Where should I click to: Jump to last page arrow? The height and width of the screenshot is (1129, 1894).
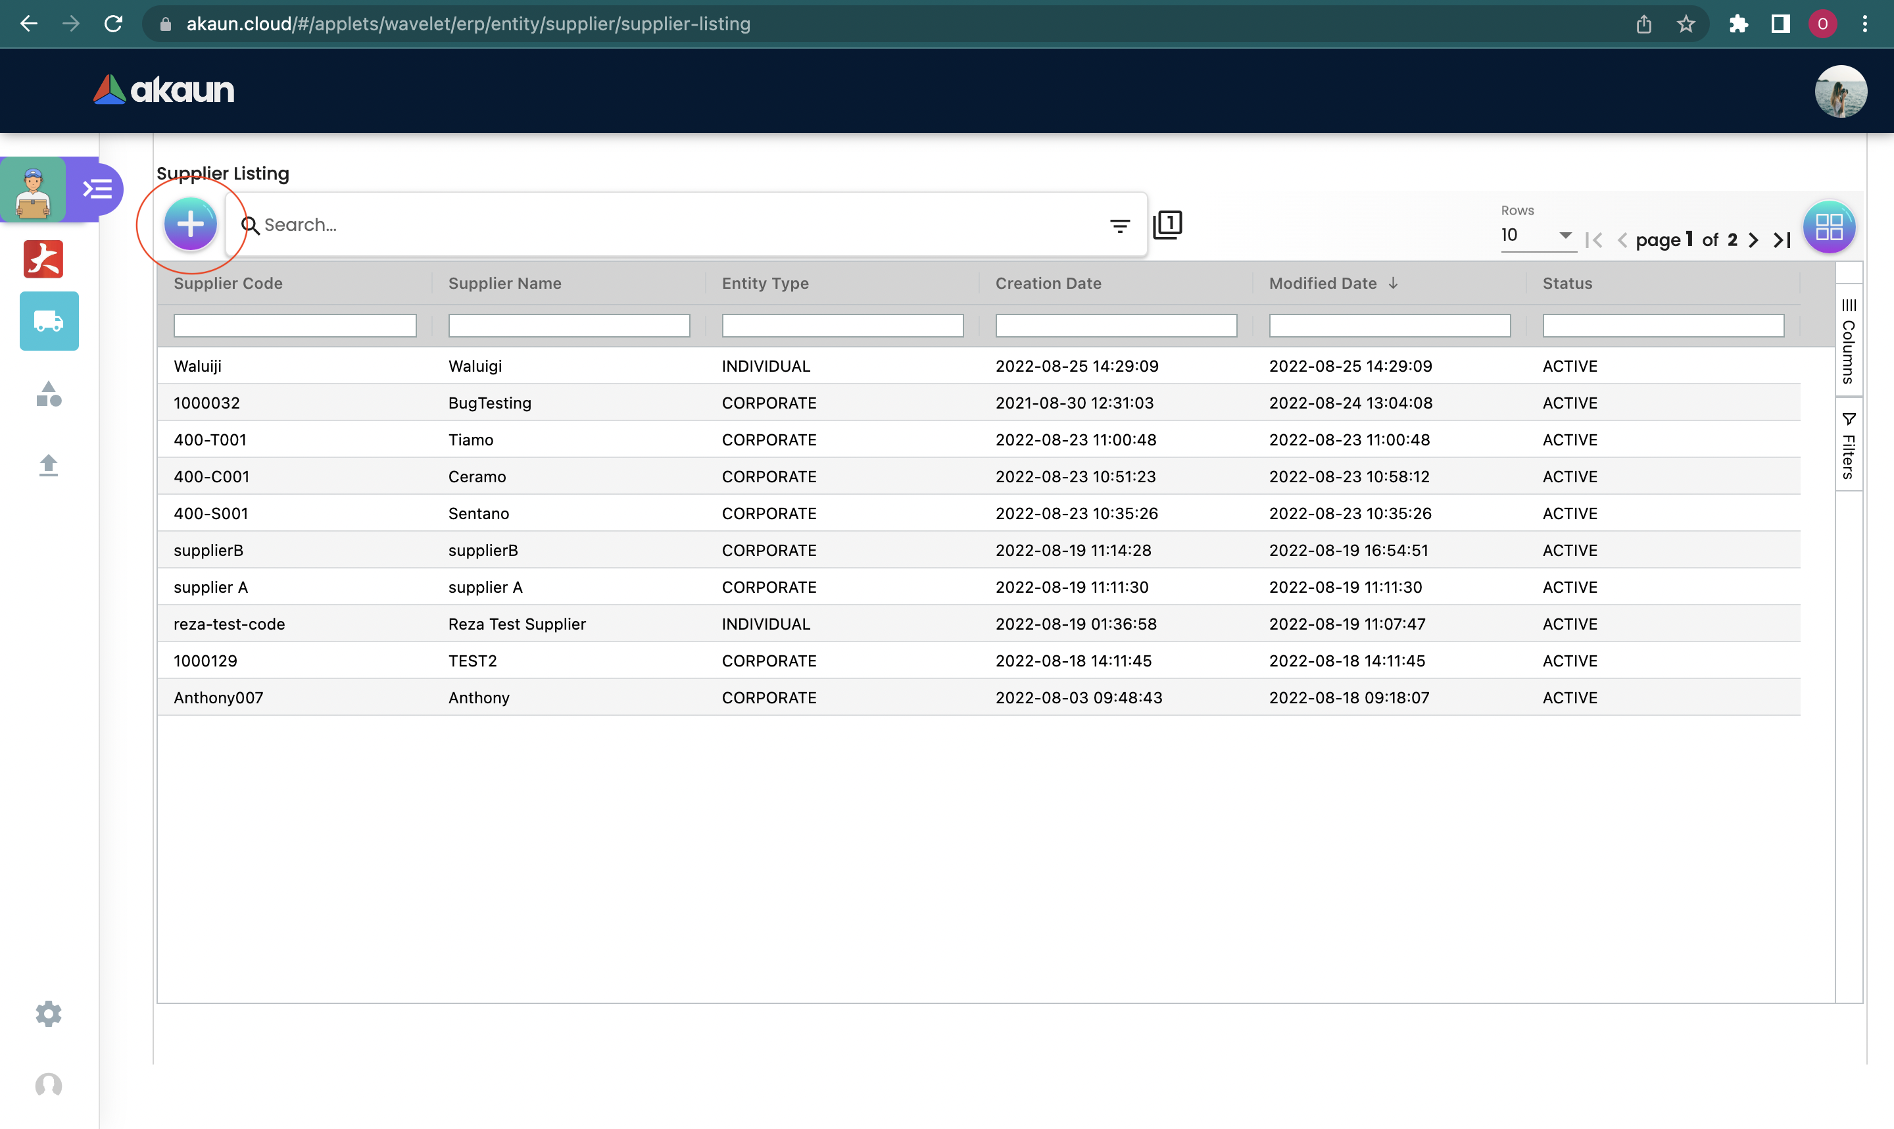(x=1782, y=240)
